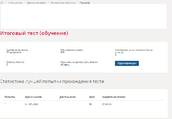Click the 45 мин. attempt duration value
This screenshot has height=119, width=172.
point(65,65)
